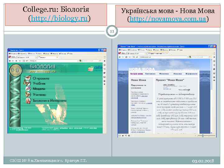This screenshot has height=168, width=224.
Task: Select the second page tab in the Биология window
Action: pos(49,57)
